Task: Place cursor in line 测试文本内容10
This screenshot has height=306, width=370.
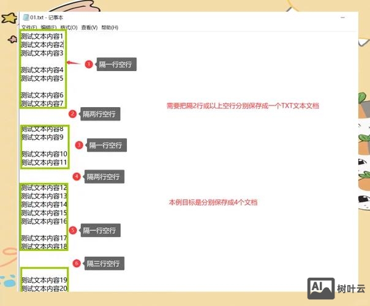Action: [44, 154]
